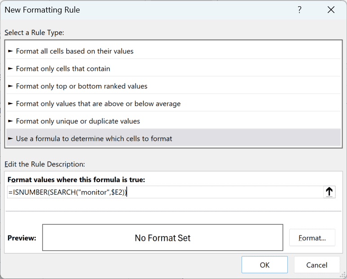The height and width of the screenshot is (279, 347).
Task: Pick 'Format only values that are above or below average'
Action: [173, 104]
